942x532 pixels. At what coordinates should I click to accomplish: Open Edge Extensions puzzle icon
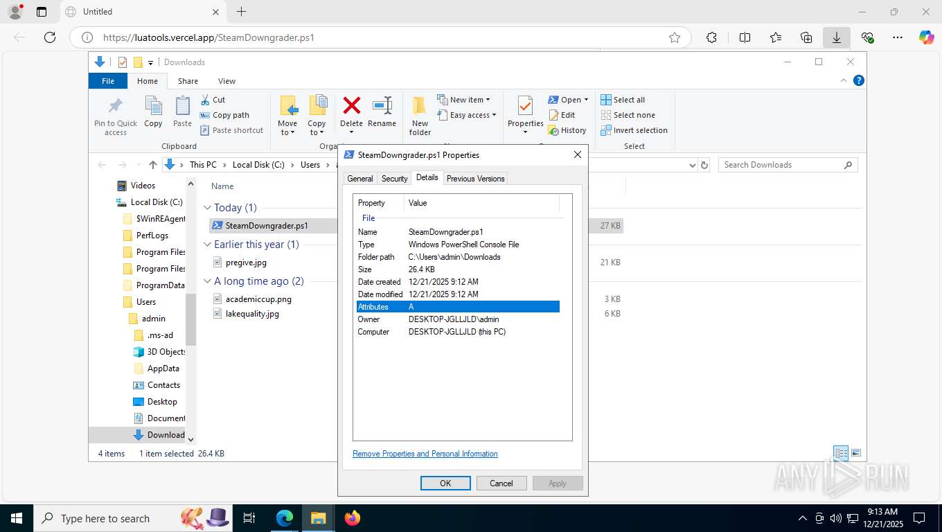(x=711, y=37)
